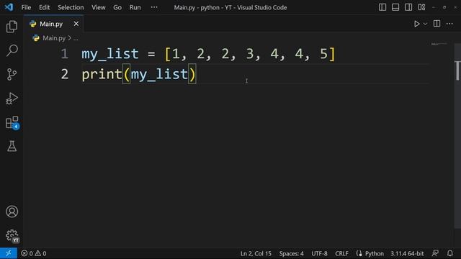Open the File menu
The width and height of the screenshot is (461, 259).
pyautogui.click(x=26, y=7)
